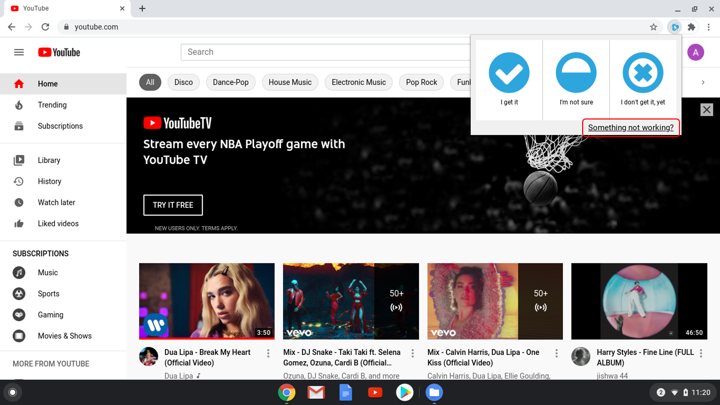Bookmark this page with the star icon
720x405 pixels.
point(653,27)
